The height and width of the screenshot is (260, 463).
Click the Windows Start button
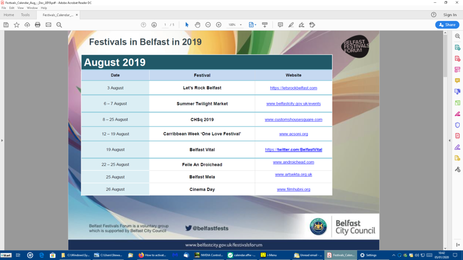click(6, 255)
